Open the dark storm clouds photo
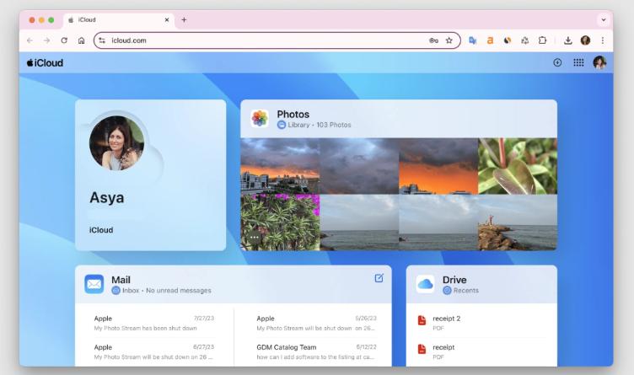The width and height of the screenshot is (634, 375). [359, 166]
